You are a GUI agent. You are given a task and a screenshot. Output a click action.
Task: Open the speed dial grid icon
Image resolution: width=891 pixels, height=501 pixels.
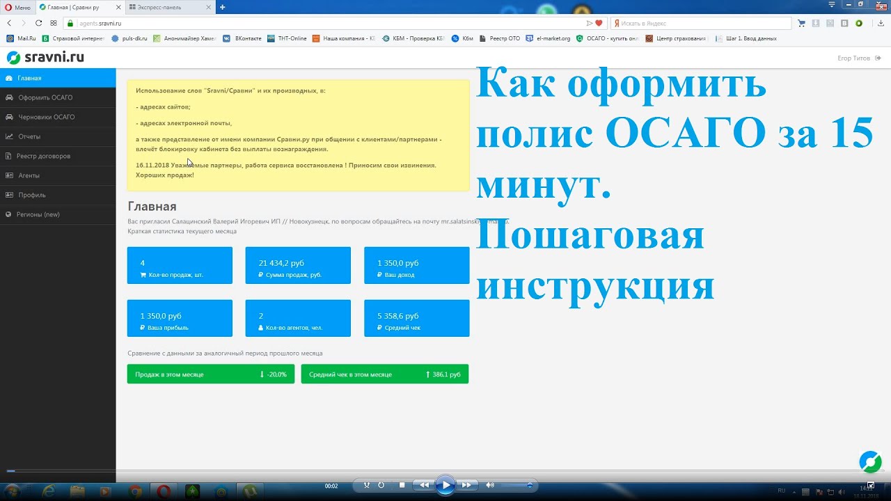(54, 23)
